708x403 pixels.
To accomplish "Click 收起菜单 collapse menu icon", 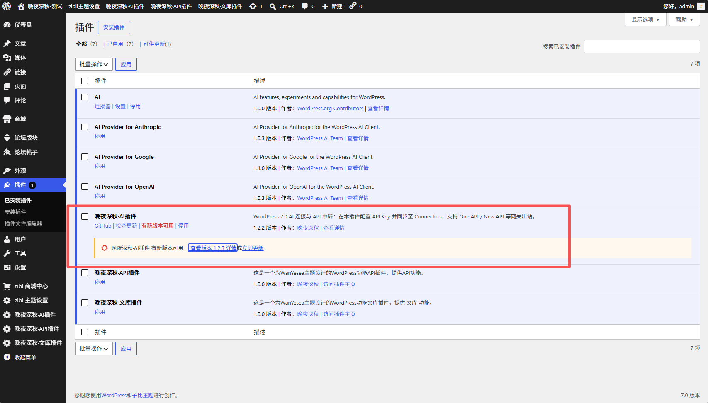I will click(7, 357).
